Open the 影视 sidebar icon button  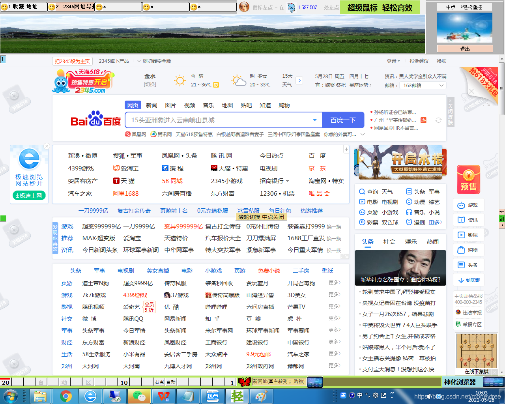click(x=468, y=235)
